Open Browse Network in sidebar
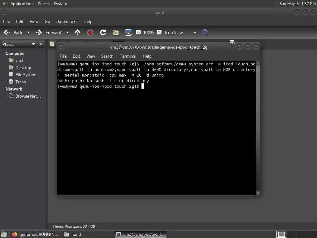The height and width of the screenshot is (238, 317). [25, 96]
